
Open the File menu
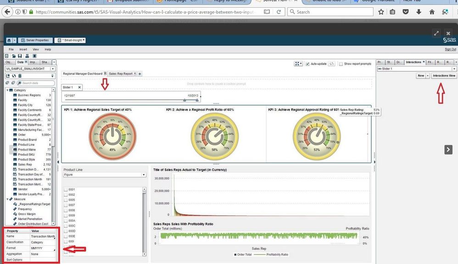11,49
